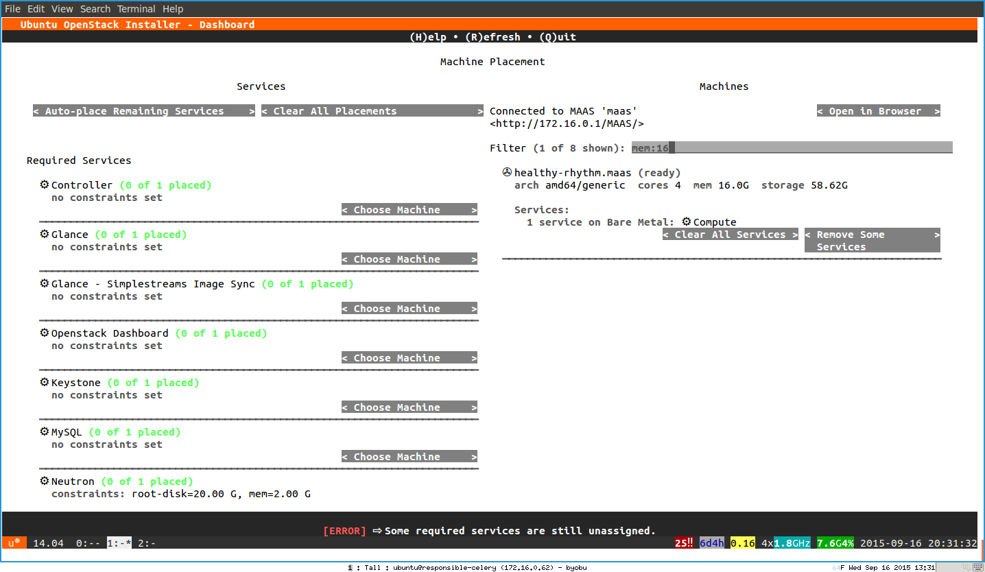Click the (R)efresh shortcut in header
Image resolution: width=985 pixels, height=572 pixels.
[x=492, y=37]
